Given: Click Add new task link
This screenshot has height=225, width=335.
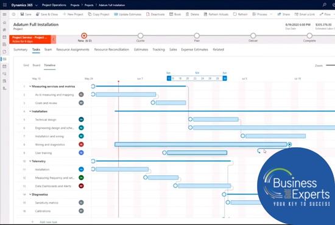Looking at the screenshot, I should (x=48, y=222).
